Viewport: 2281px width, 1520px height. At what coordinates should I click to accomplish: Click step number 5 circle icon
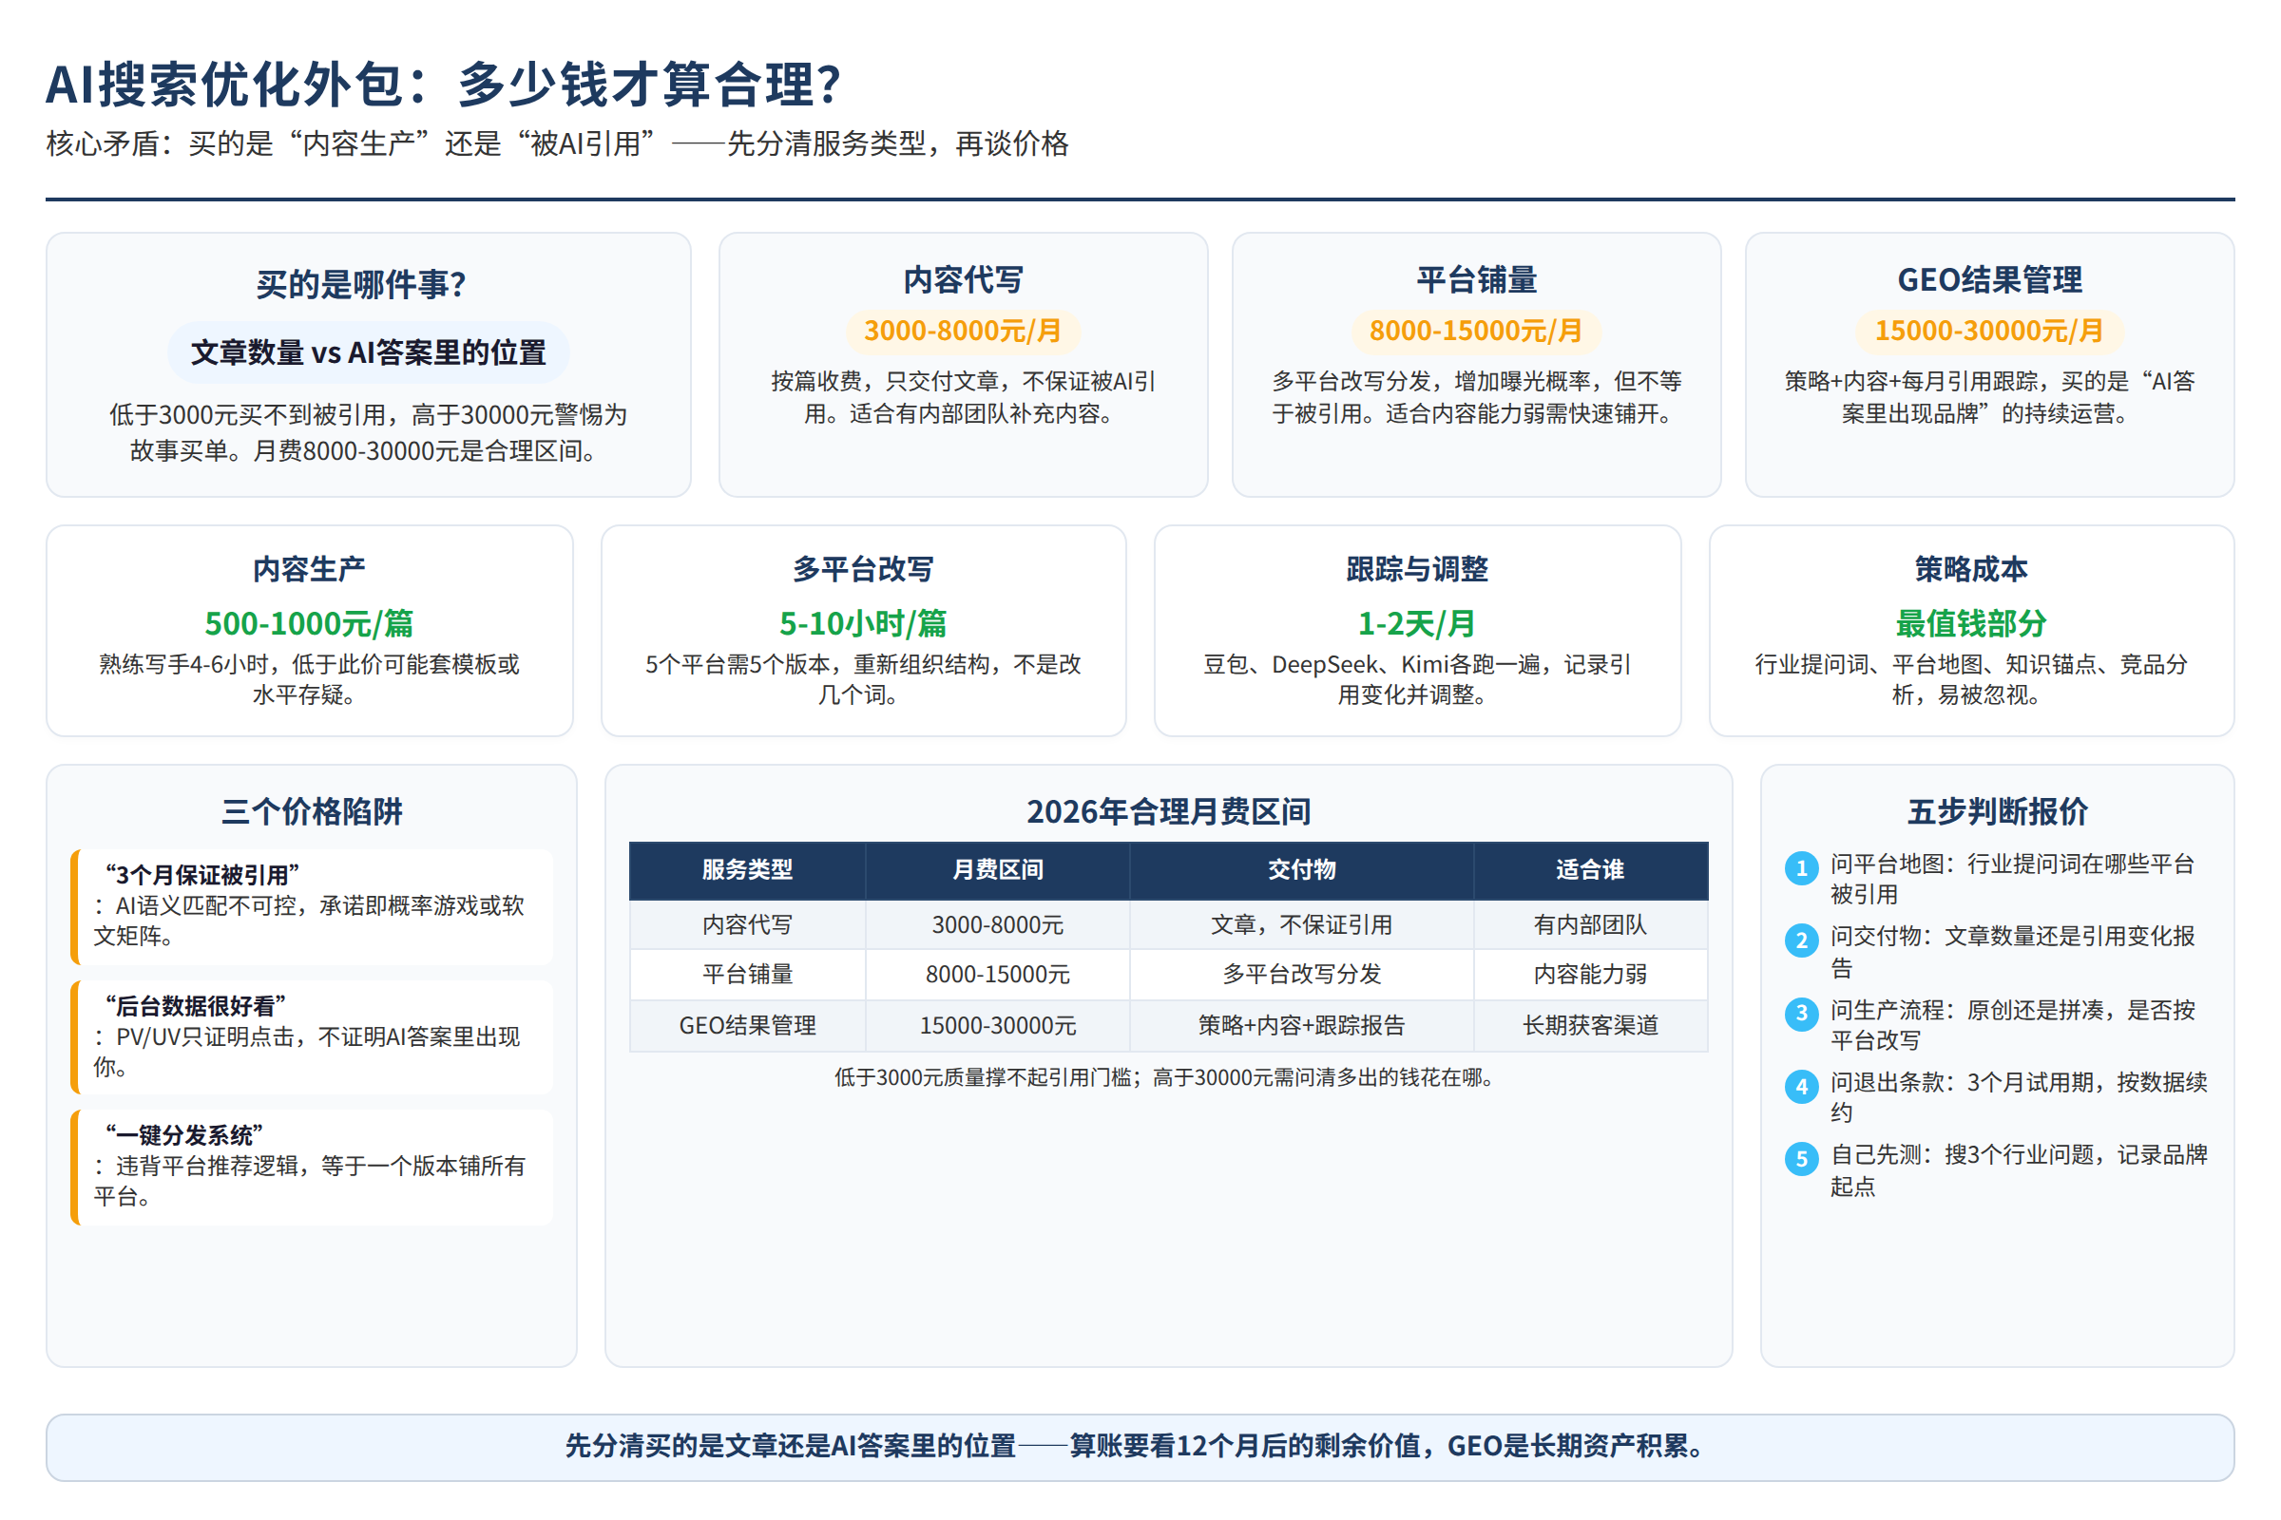[x=1801, y=1158]
